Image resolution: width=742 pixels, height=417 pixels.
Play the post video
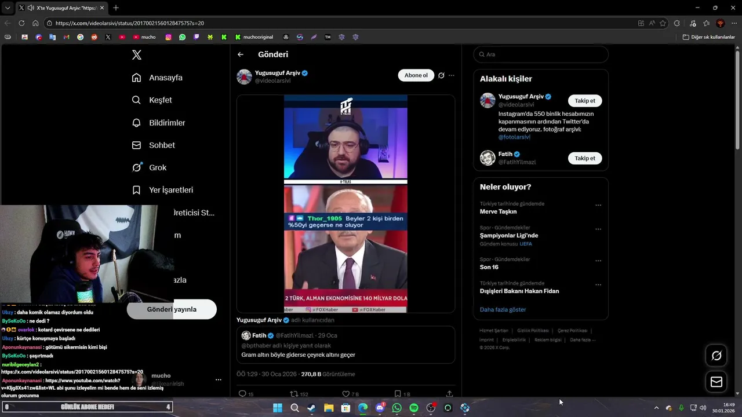point(345,204)
